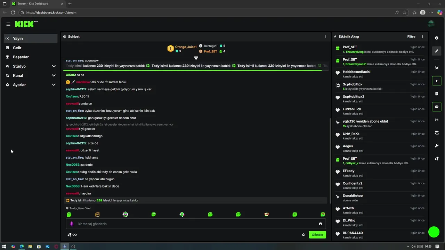Select Yayın in the left navigation
The image size is (445, 250).
click(31, 39)
